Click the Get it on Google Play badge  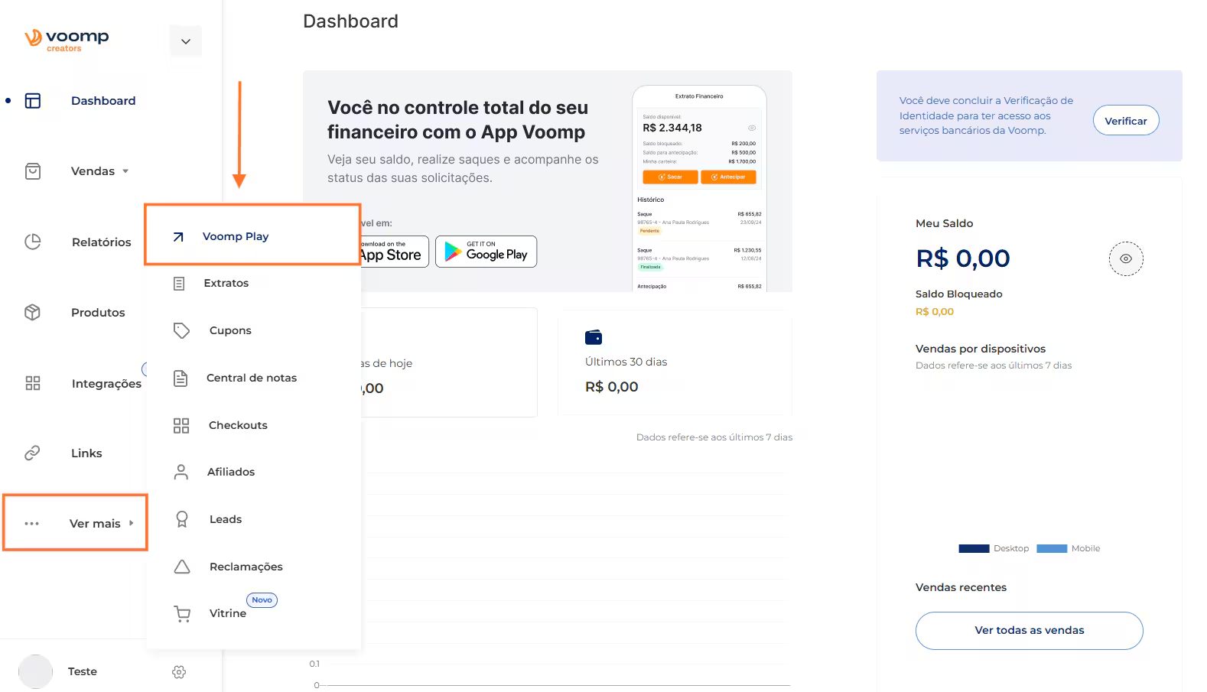click(486, 252)
